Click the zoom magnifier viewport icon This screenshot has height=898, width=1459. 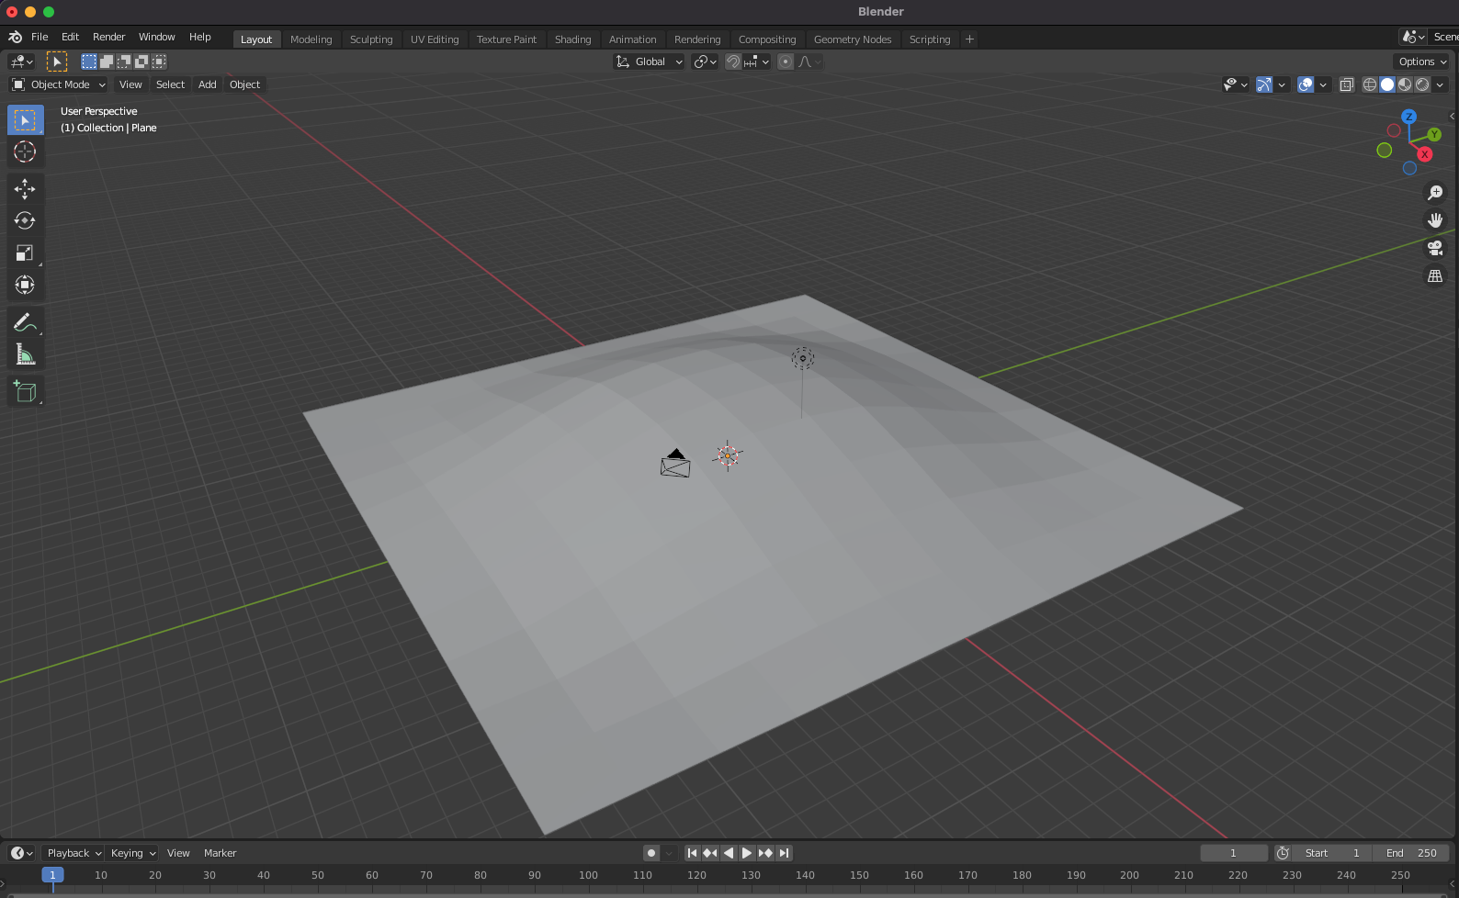pyautogui.click(x=1435, y=193)
